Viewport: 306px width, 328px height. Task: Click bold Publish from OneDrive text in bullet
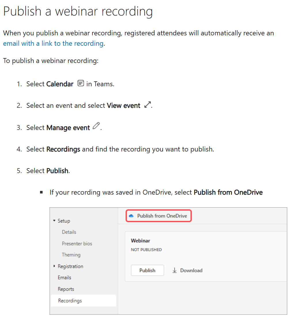pyautogui.click(x=228, y=192)
